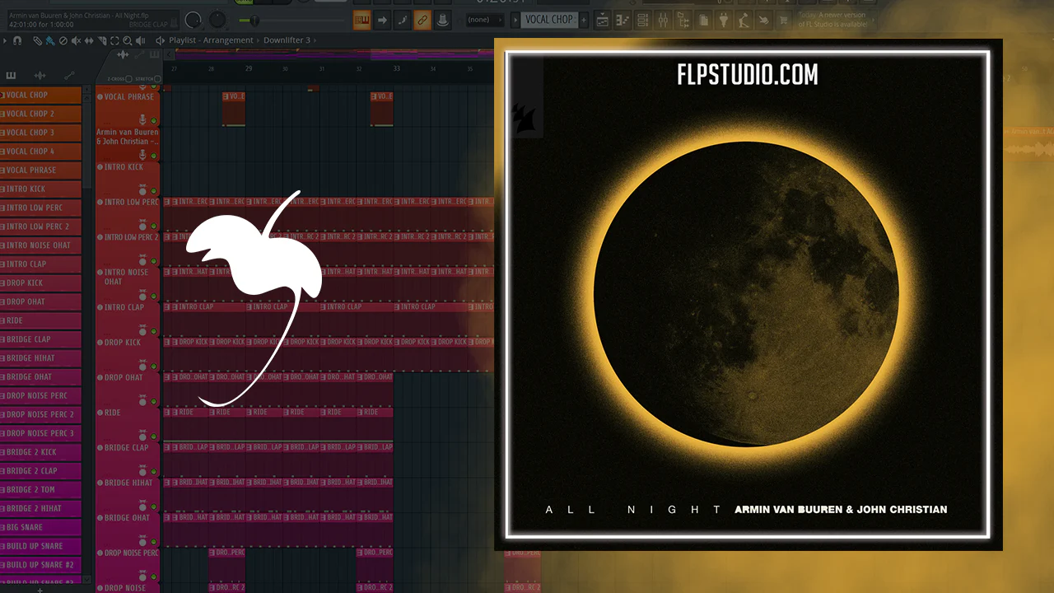
Task: Mute the DROP KICK track green light
Action: [154, 367]
